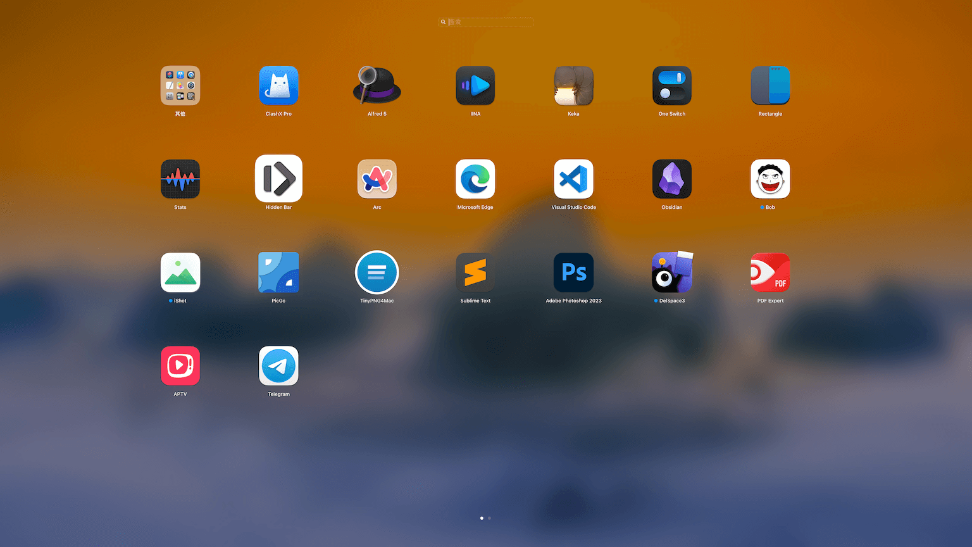Launch IINA media player
Image resolution: width=972 pixels, height=547 pixels.
(x=475, y=85)
